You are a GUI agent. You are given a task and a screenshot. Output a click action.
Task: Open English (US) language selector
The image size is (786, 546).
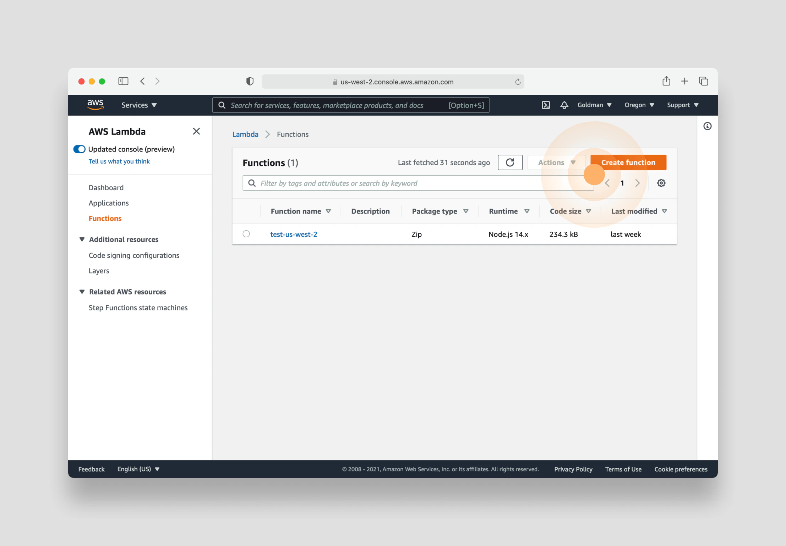click(x=138, y=469)
